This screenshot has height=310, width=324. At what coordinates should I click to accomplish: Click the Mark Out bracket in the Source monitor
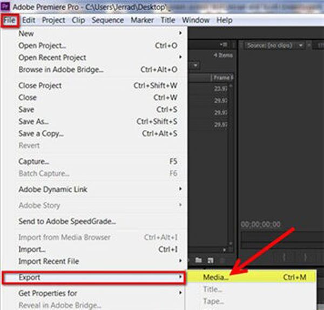coord(305,258)
